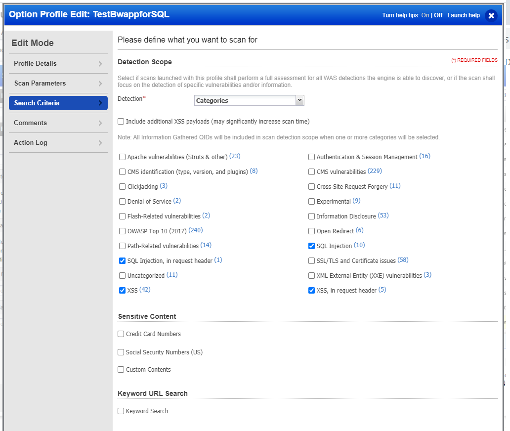Check Information Disclosure category
This screenshot has height=431, width=510.
312,216
